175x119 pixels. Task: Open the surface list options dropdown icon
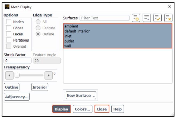click(147, 18)
